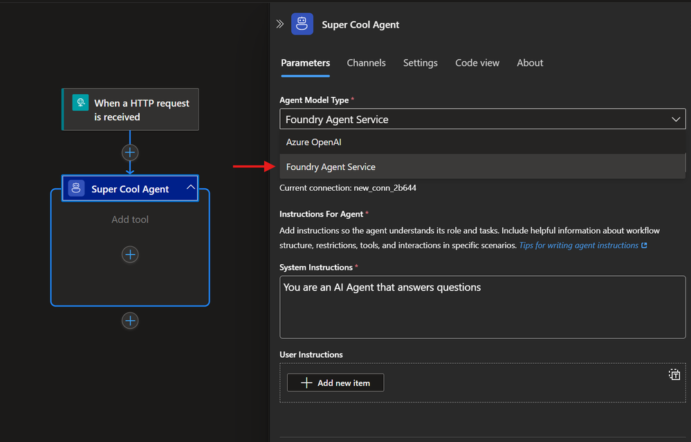
Task: Select Foundry Agent Service option in list
Action: point(331,167)
